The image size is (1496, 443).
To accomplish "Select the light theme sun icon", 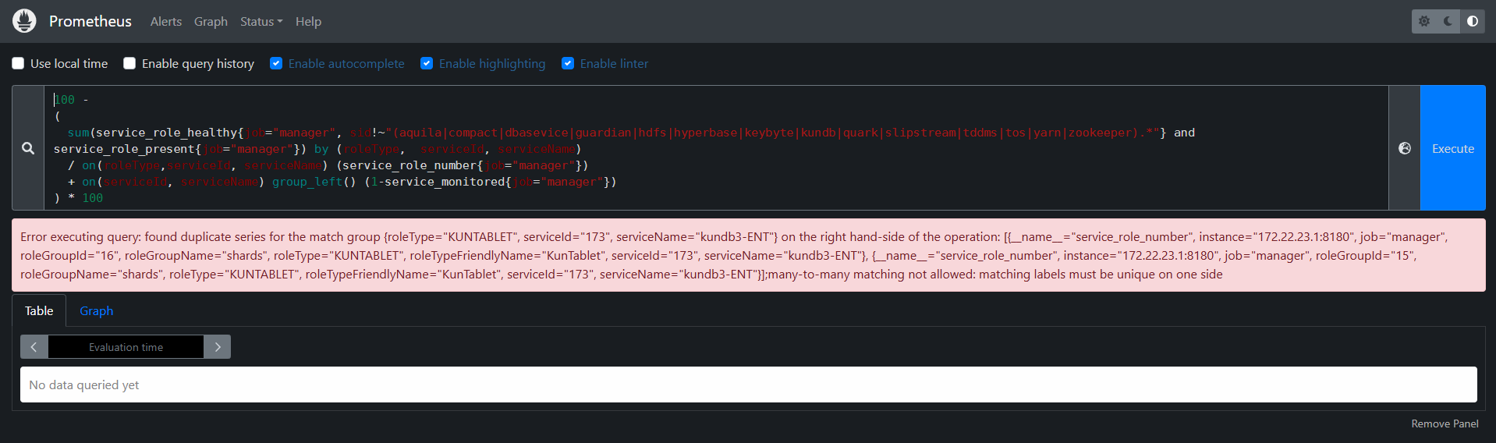I will point(1424,21).
